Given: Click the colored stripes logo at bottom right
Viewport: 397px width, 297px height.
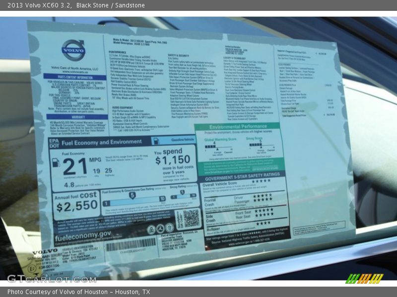Looking at the screenshot, I should coord(364,278).
